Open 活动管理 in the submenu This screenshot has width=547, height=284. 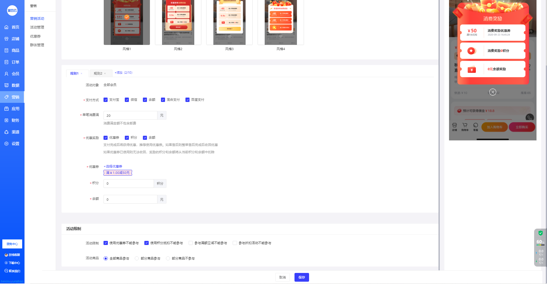tap(37, 27)
